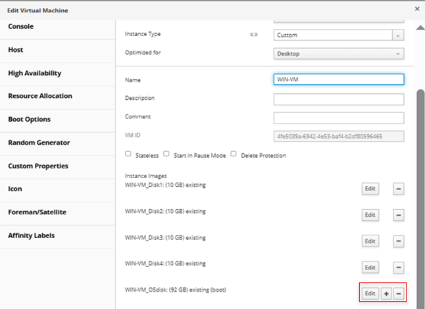425x309 pixels.
Task: Click minus icon next to WIN-VM_Disk3
Action: (399, 241)
